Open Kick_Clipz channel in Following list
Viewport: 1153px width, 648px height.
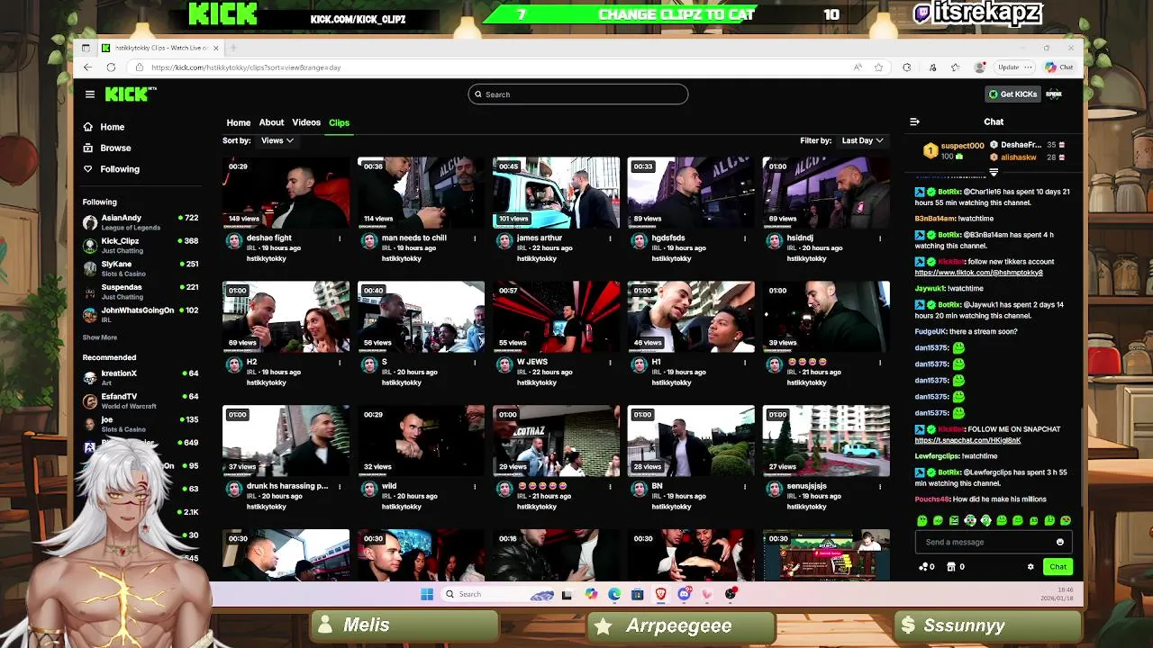141,245
